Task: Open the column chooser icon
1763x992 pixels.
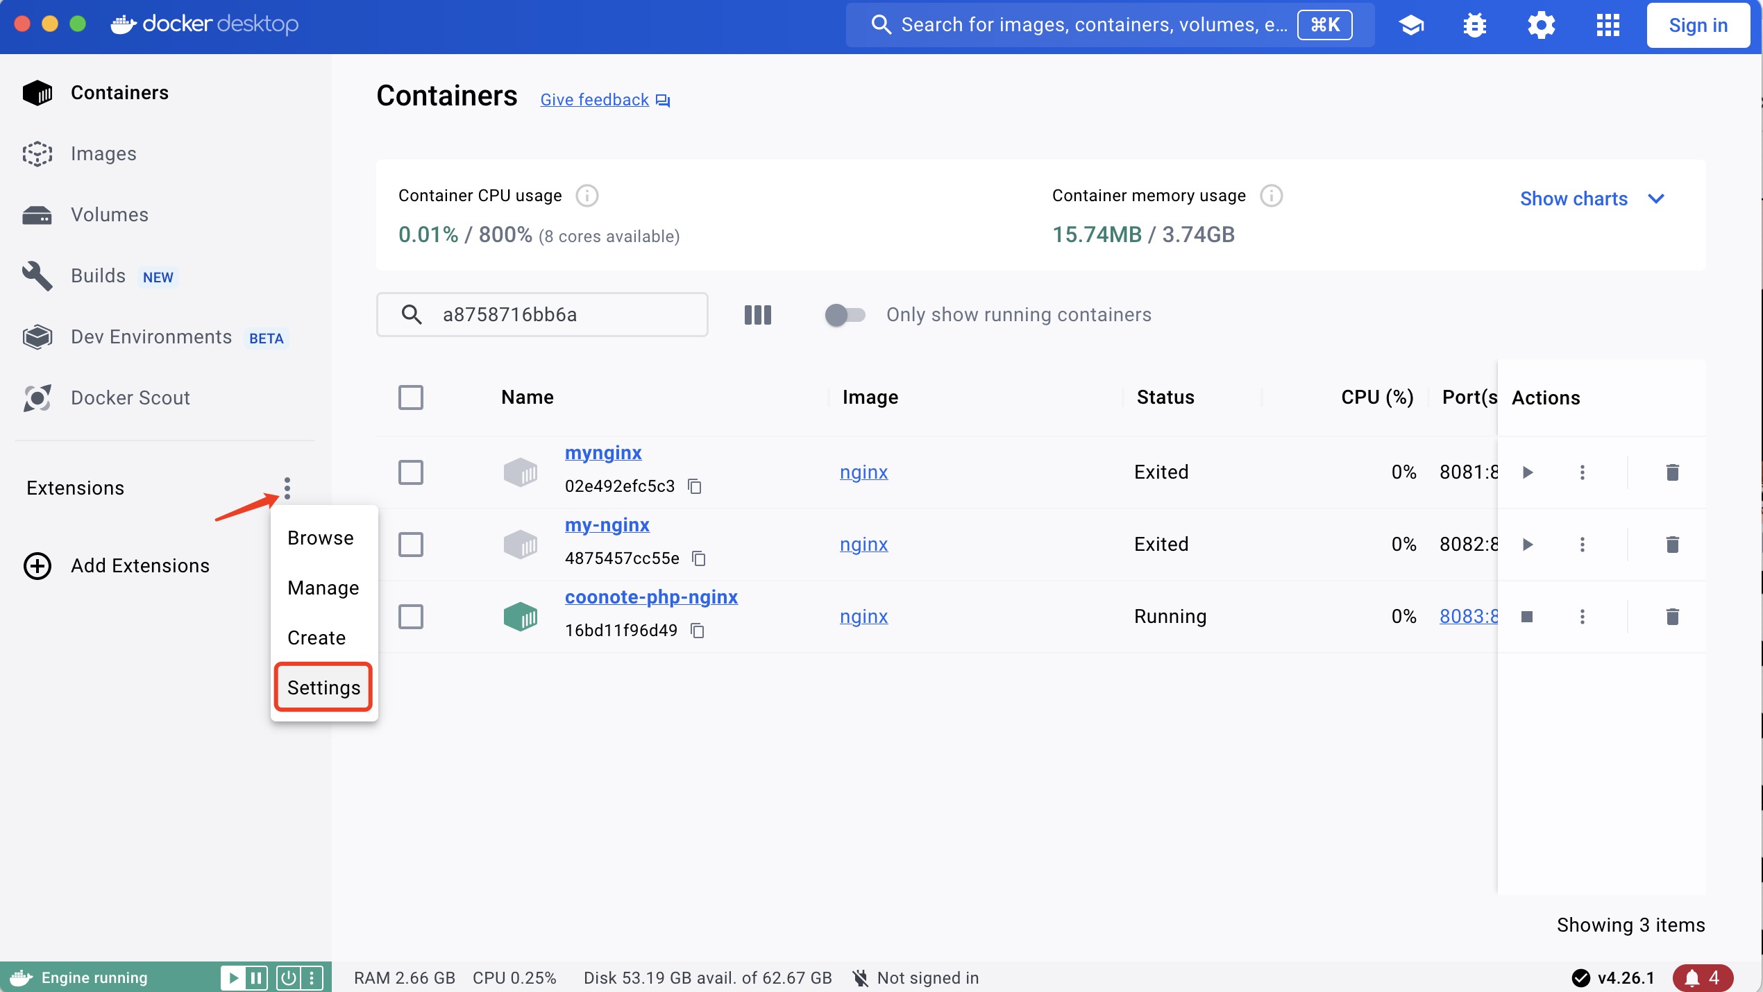Action: [757, 315]
